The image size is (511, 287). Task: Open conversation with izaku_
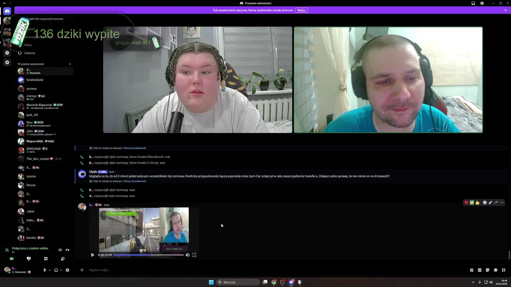click(x=44, y=220)
